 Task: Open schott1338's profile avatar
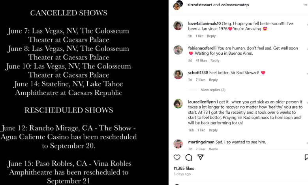click(178, 74)
